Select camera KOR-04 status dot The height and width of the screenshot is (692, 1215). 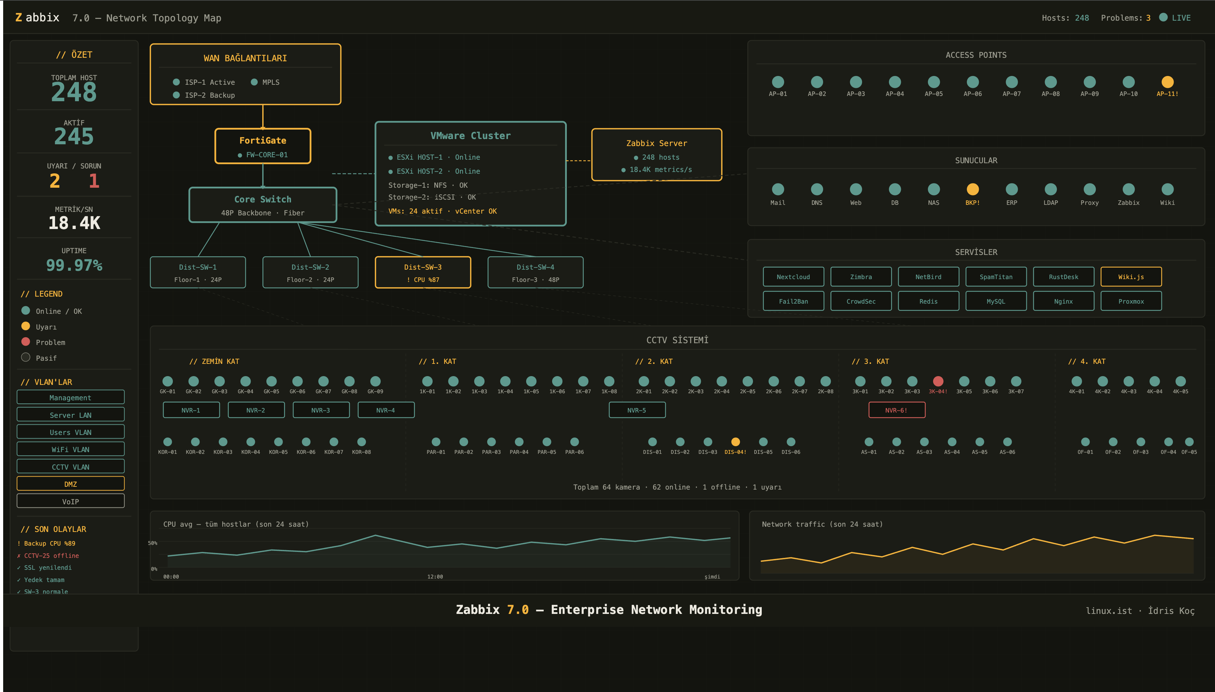251,442
